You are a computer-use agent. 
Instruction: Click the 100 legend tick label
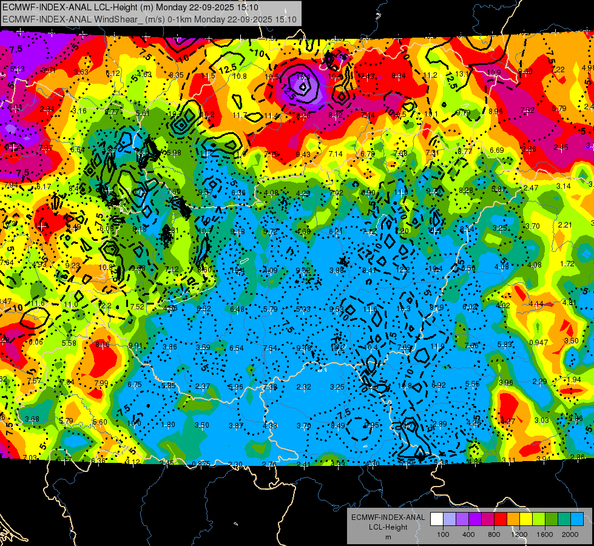(x=443, y=534)
